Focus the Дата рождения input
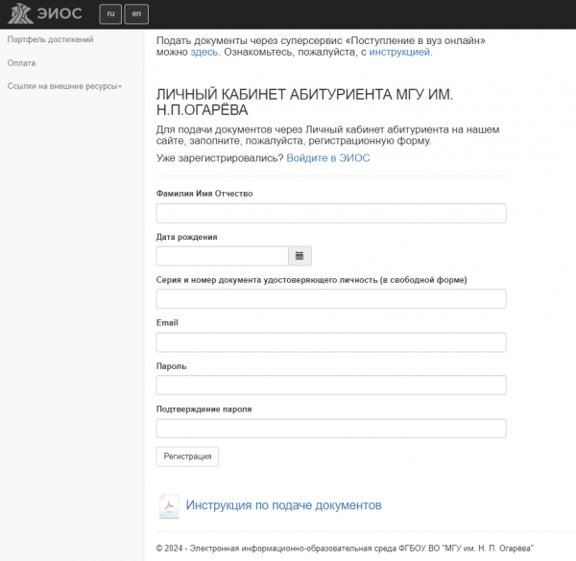 pos(223,256)
